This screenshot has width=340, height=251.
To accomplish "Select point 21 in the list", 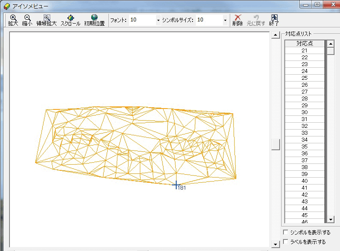I will coord(304,51).
